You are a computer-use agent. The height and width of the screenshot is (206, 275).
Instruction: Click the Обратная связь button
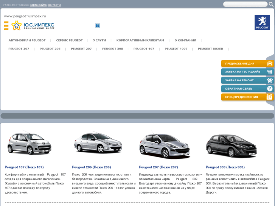[247, 88]
